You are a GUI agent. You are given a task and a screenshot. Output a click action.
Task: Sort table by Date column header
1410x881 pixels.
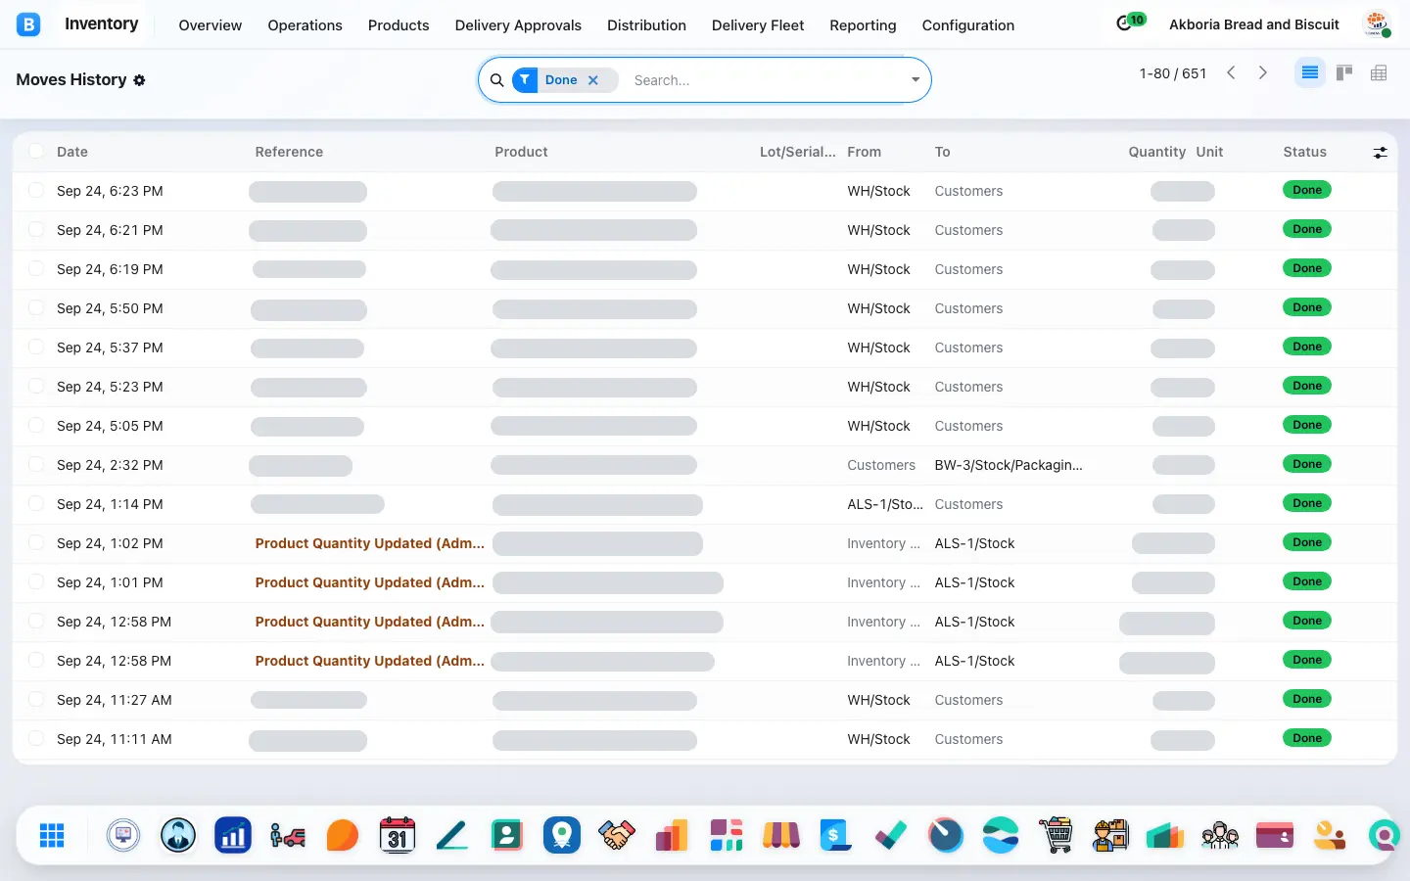(72, 152)
